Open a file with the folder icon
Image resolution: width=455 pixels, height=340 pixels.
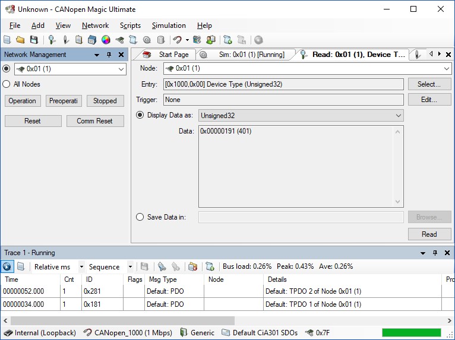coord(20,40)
